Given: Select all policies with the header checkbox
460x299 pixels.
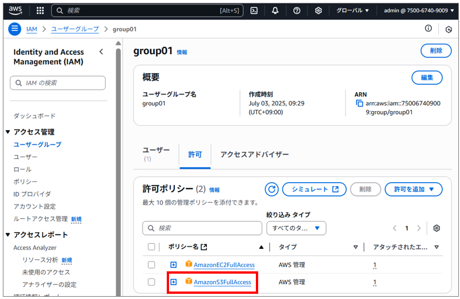Looking at the screenshot, I should (151, 247).
